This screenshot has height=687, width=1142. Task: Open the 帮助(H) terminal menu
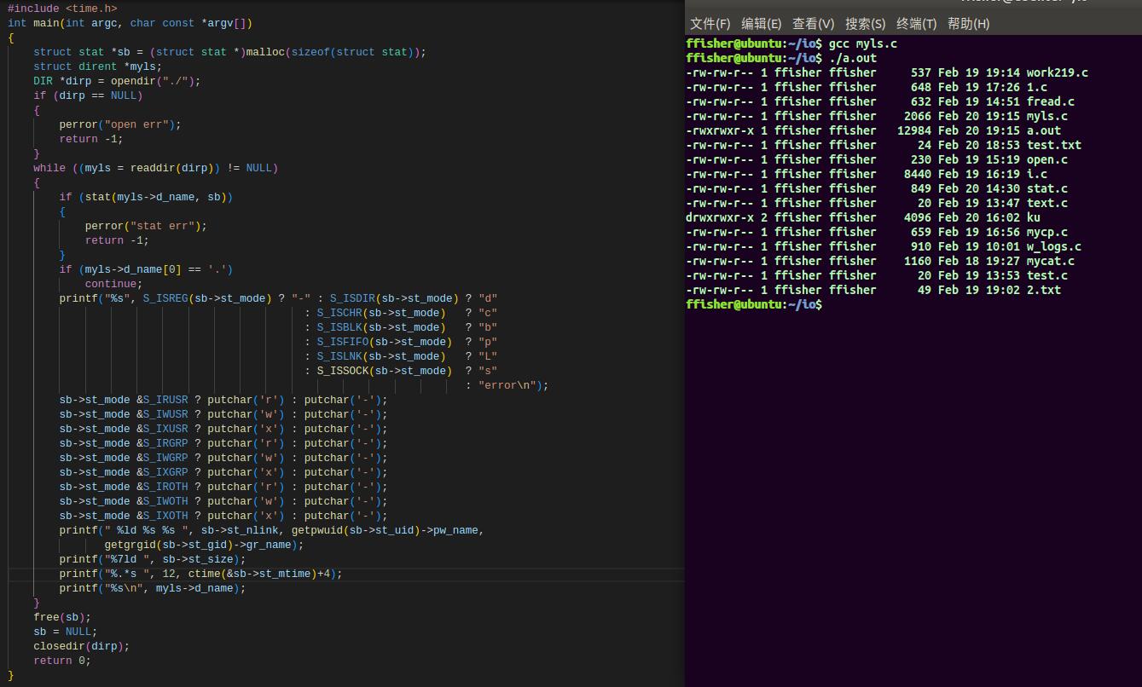(x=968, y=24)
